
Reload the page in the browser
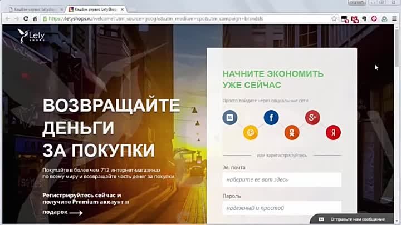click(26, 18)
